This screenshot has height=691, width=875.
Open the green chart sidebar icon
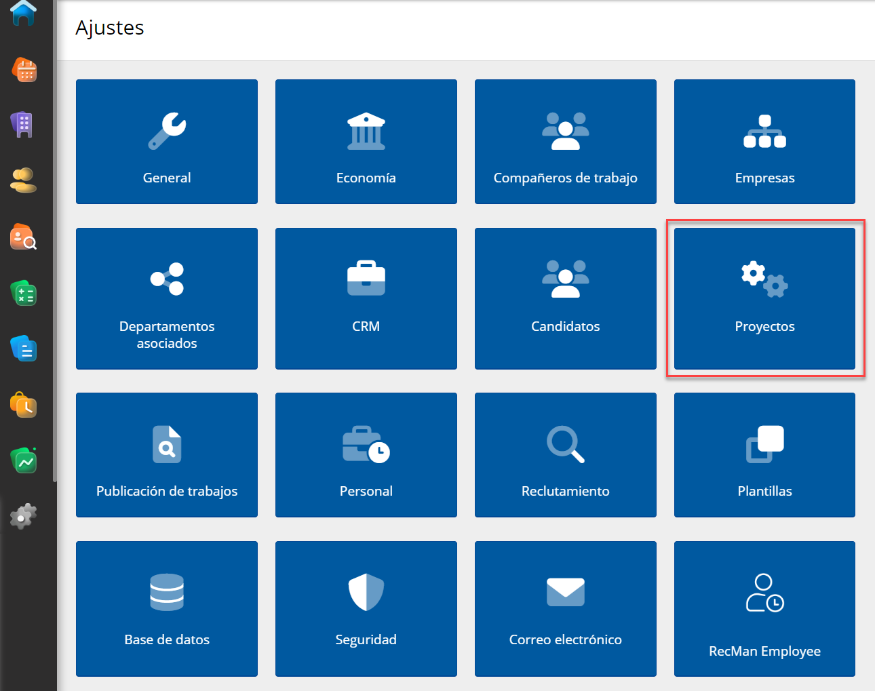pyautogui.click(x=24, y=461)
